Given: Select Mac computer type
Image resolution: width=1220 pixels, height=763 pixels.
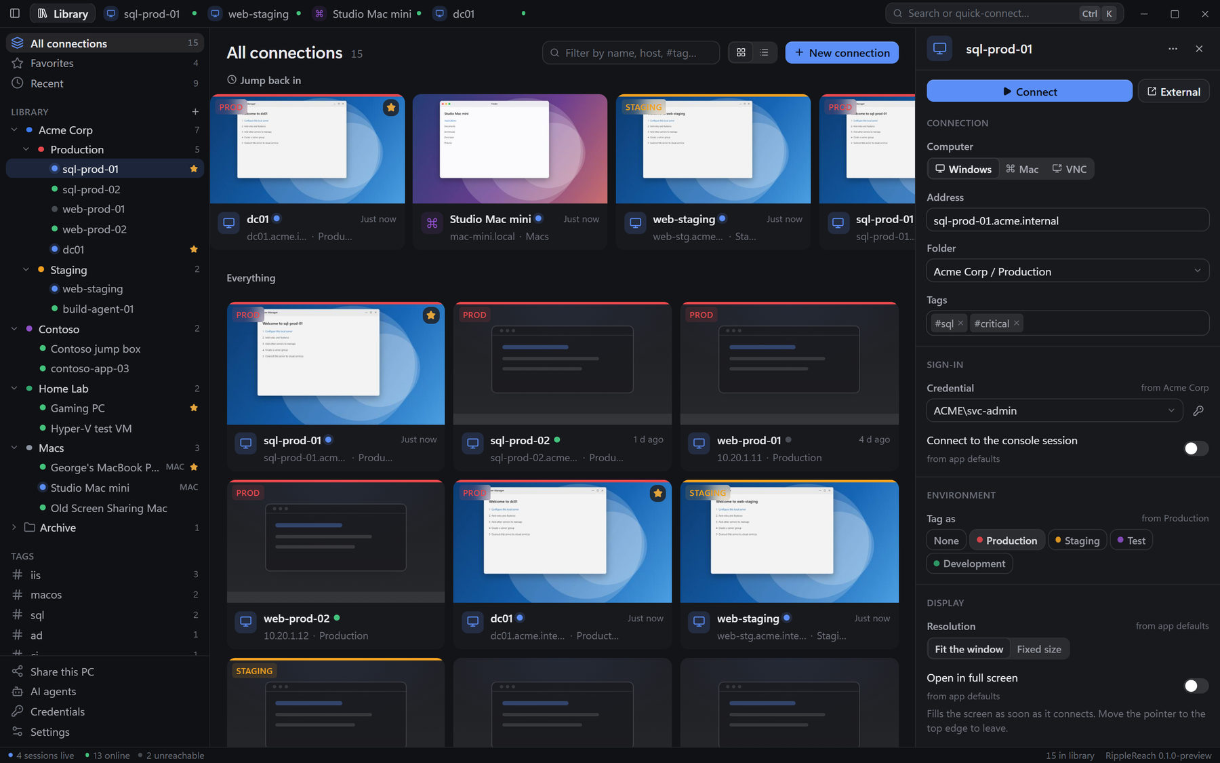Looking at the screenshot, I should (1022, 169).
